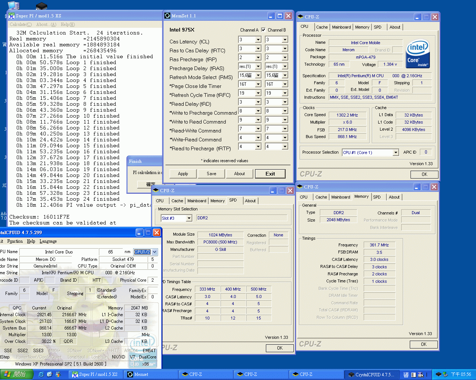Expand Channel B Precharge Delay dropdown
476x380 pixels.
pyautogui.click(x=285, y=66)
